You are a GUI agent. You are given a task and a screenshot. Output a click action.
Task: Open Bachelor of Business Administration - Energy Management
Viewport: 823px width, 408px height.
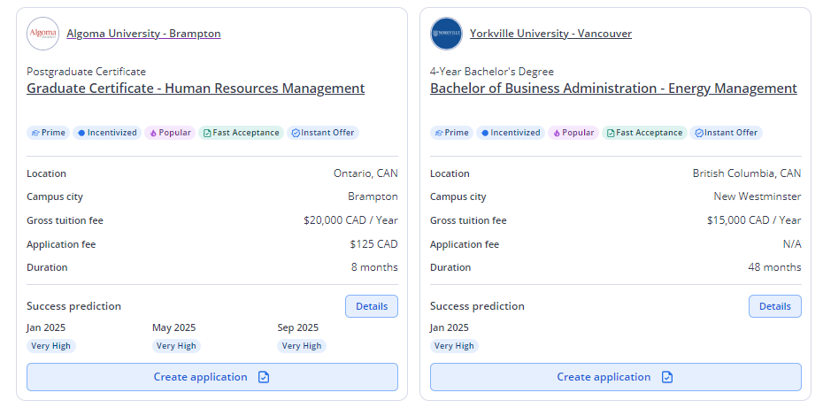[613, 89]
